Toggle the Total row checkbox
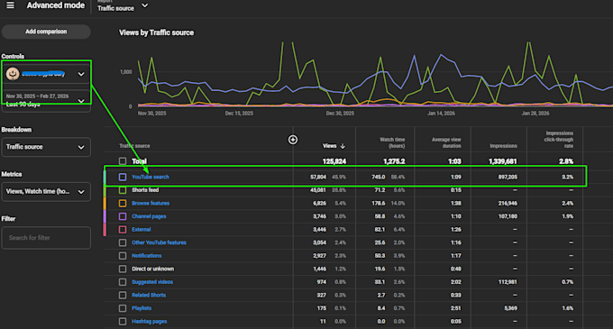The image size is (613, 329). [x=123, y=161]
